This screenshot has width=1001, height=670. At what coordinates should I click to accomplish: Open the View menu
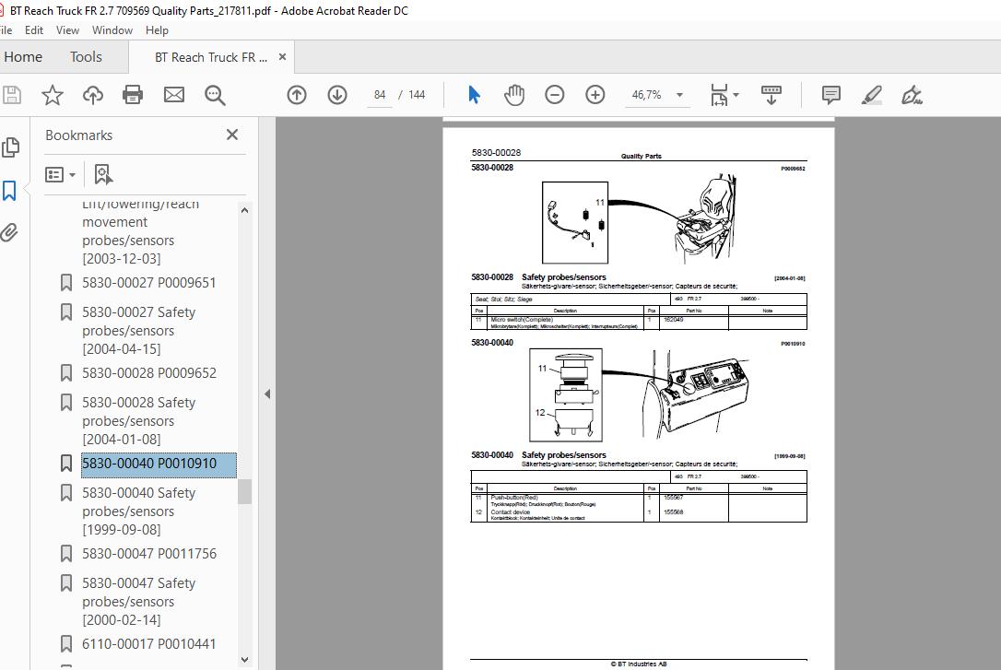[67, 30]
